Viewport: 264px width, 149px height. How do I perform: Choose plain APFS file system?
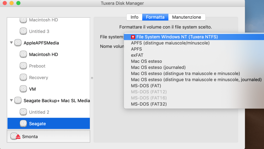click(194, 49)
